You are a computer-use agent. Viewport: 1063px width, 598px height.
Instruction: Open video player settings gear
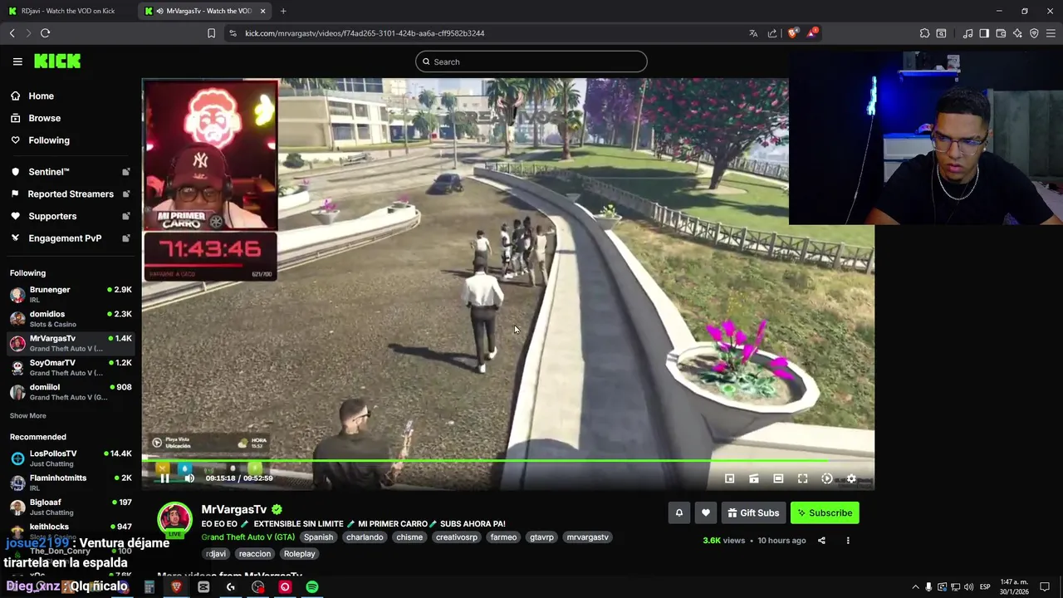coord(851,478)
